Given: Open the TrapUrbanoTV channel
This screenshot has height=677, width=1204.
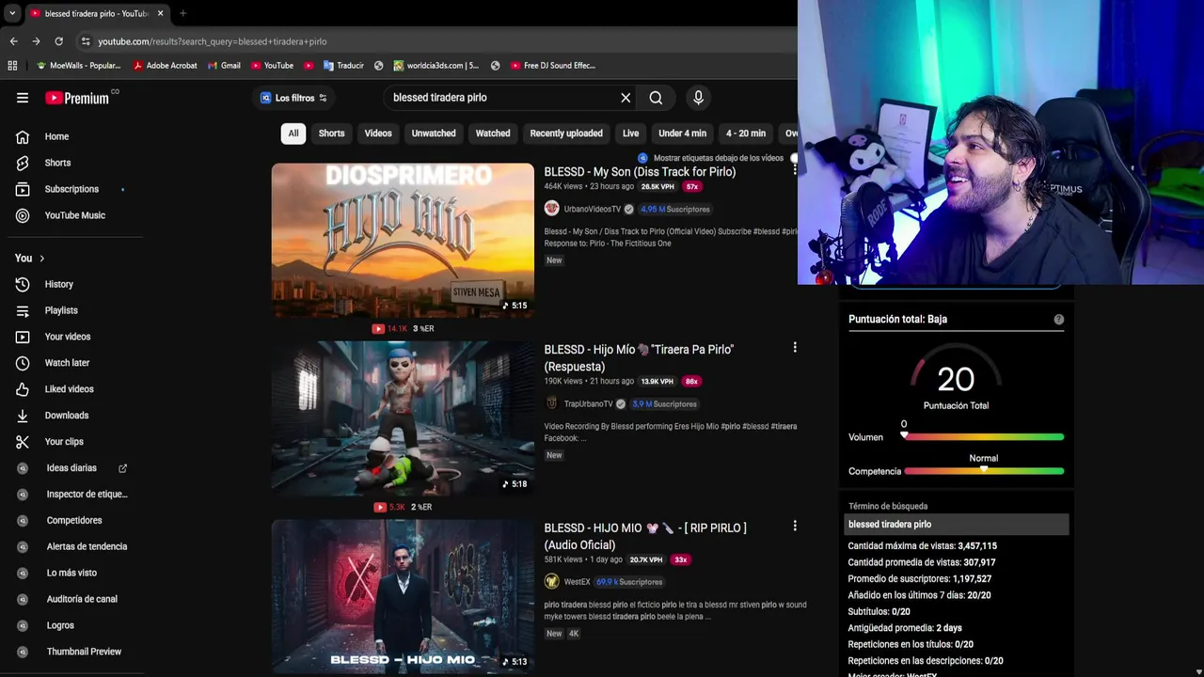Looking at the screenshot, I should point(588,404).
